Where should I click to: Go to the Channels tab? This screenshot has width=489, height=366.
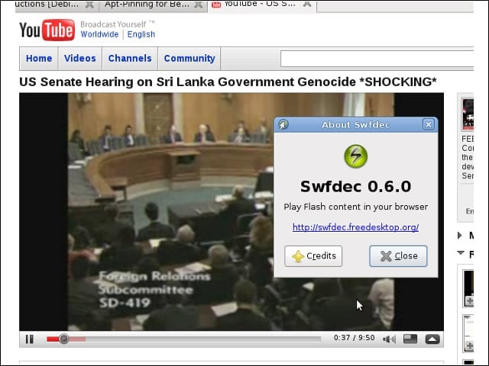[x=130, y=59]
